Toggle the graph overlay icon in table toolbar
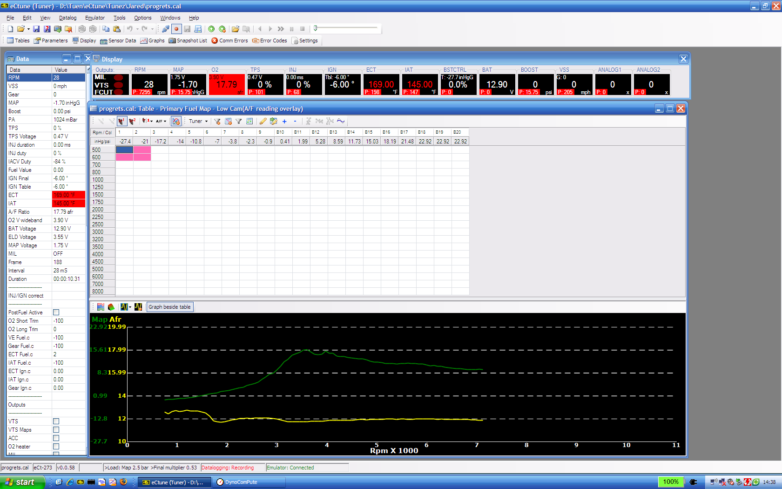The image size is (782, 489). 176,121
